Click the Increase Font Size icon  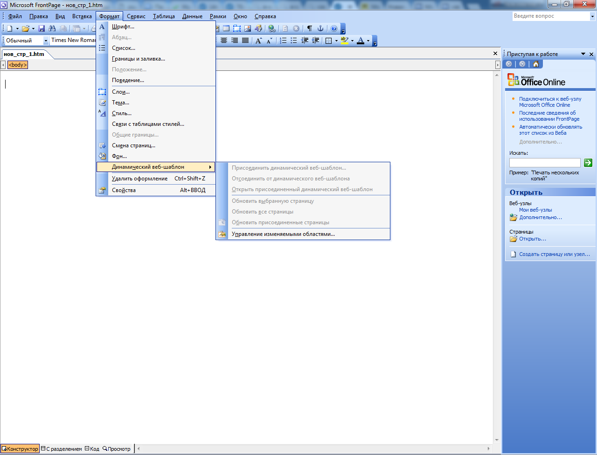258,41
